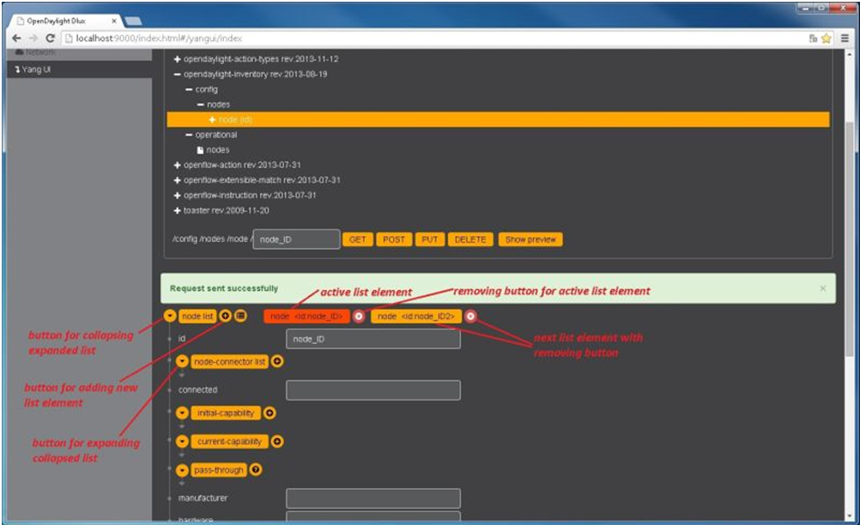Screen dimensions: 860x525
Task: Open list view icon next to node list
Action: [x=241, y=316]
